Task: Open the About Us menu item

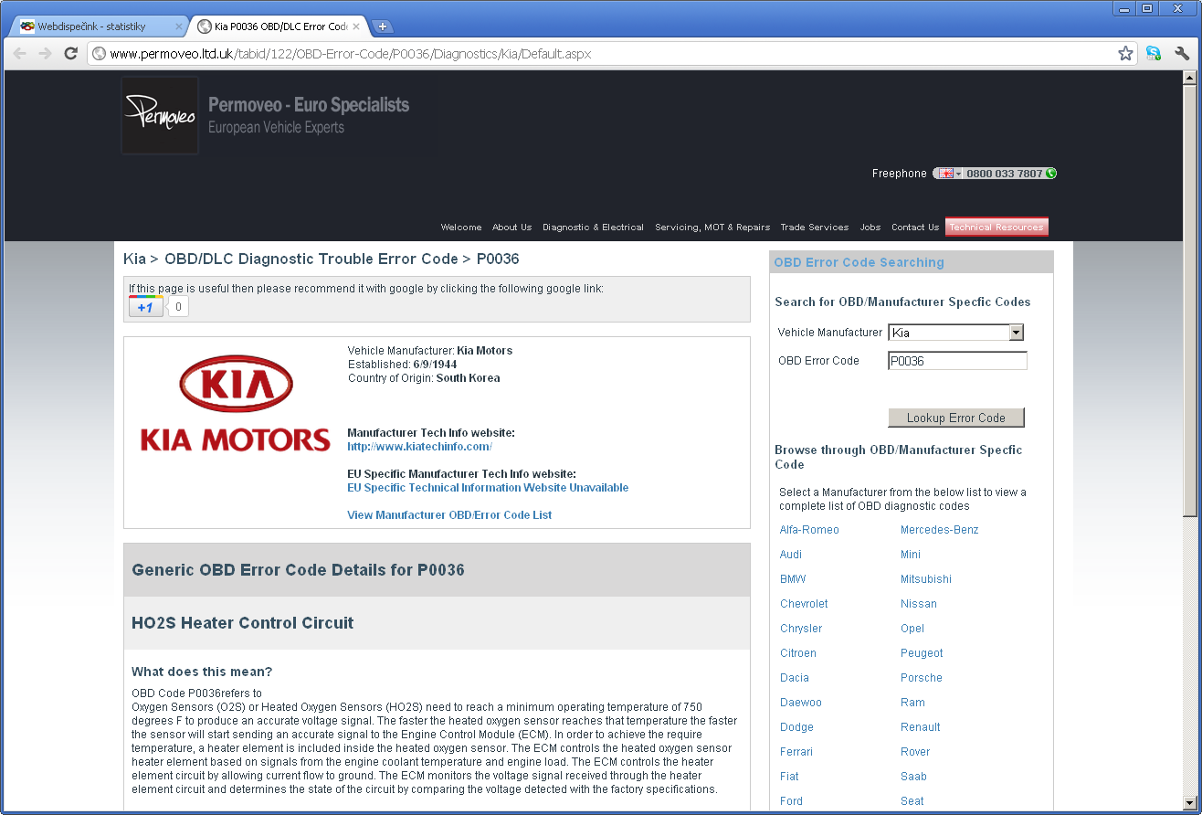Action: tap(511, 228)
